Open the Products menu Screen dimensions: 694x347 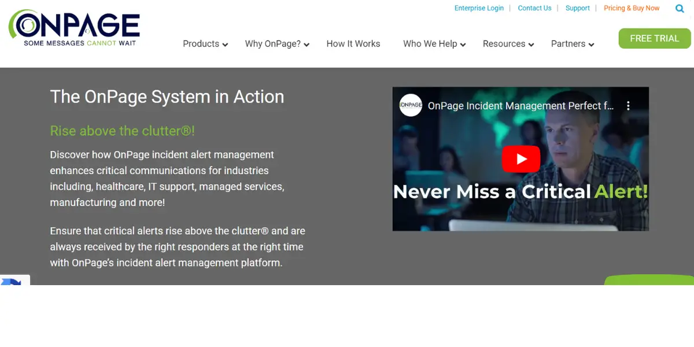201,44
